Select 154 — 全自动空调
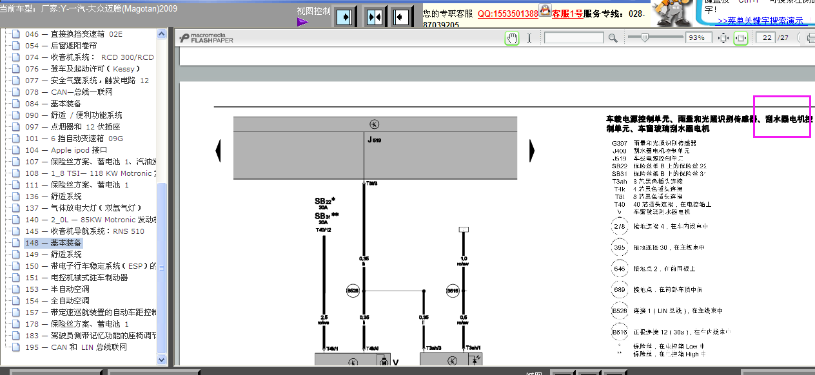 pyautogui.click(x=57, y=301)
